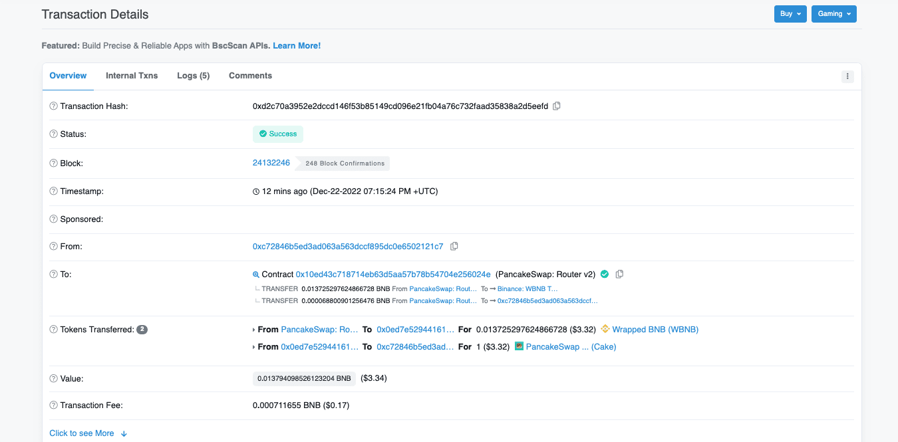This screenshot has height=442, width=898.
Task: Expand Click to see More
Action: (x=88, y=433)
